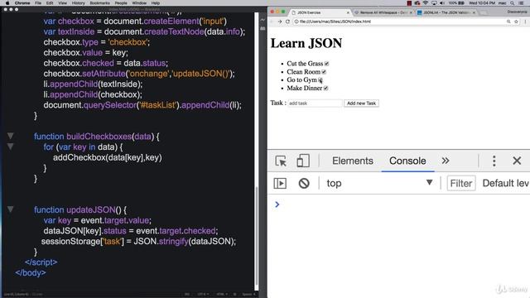Click the zoom magnifier in address bar
530x298 pixels.
point(508,22)
